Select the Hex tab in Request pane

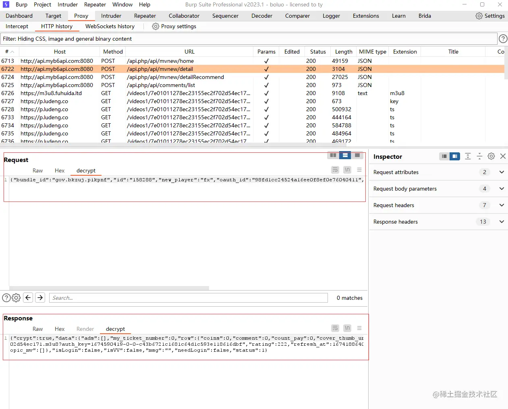point(60,170)
